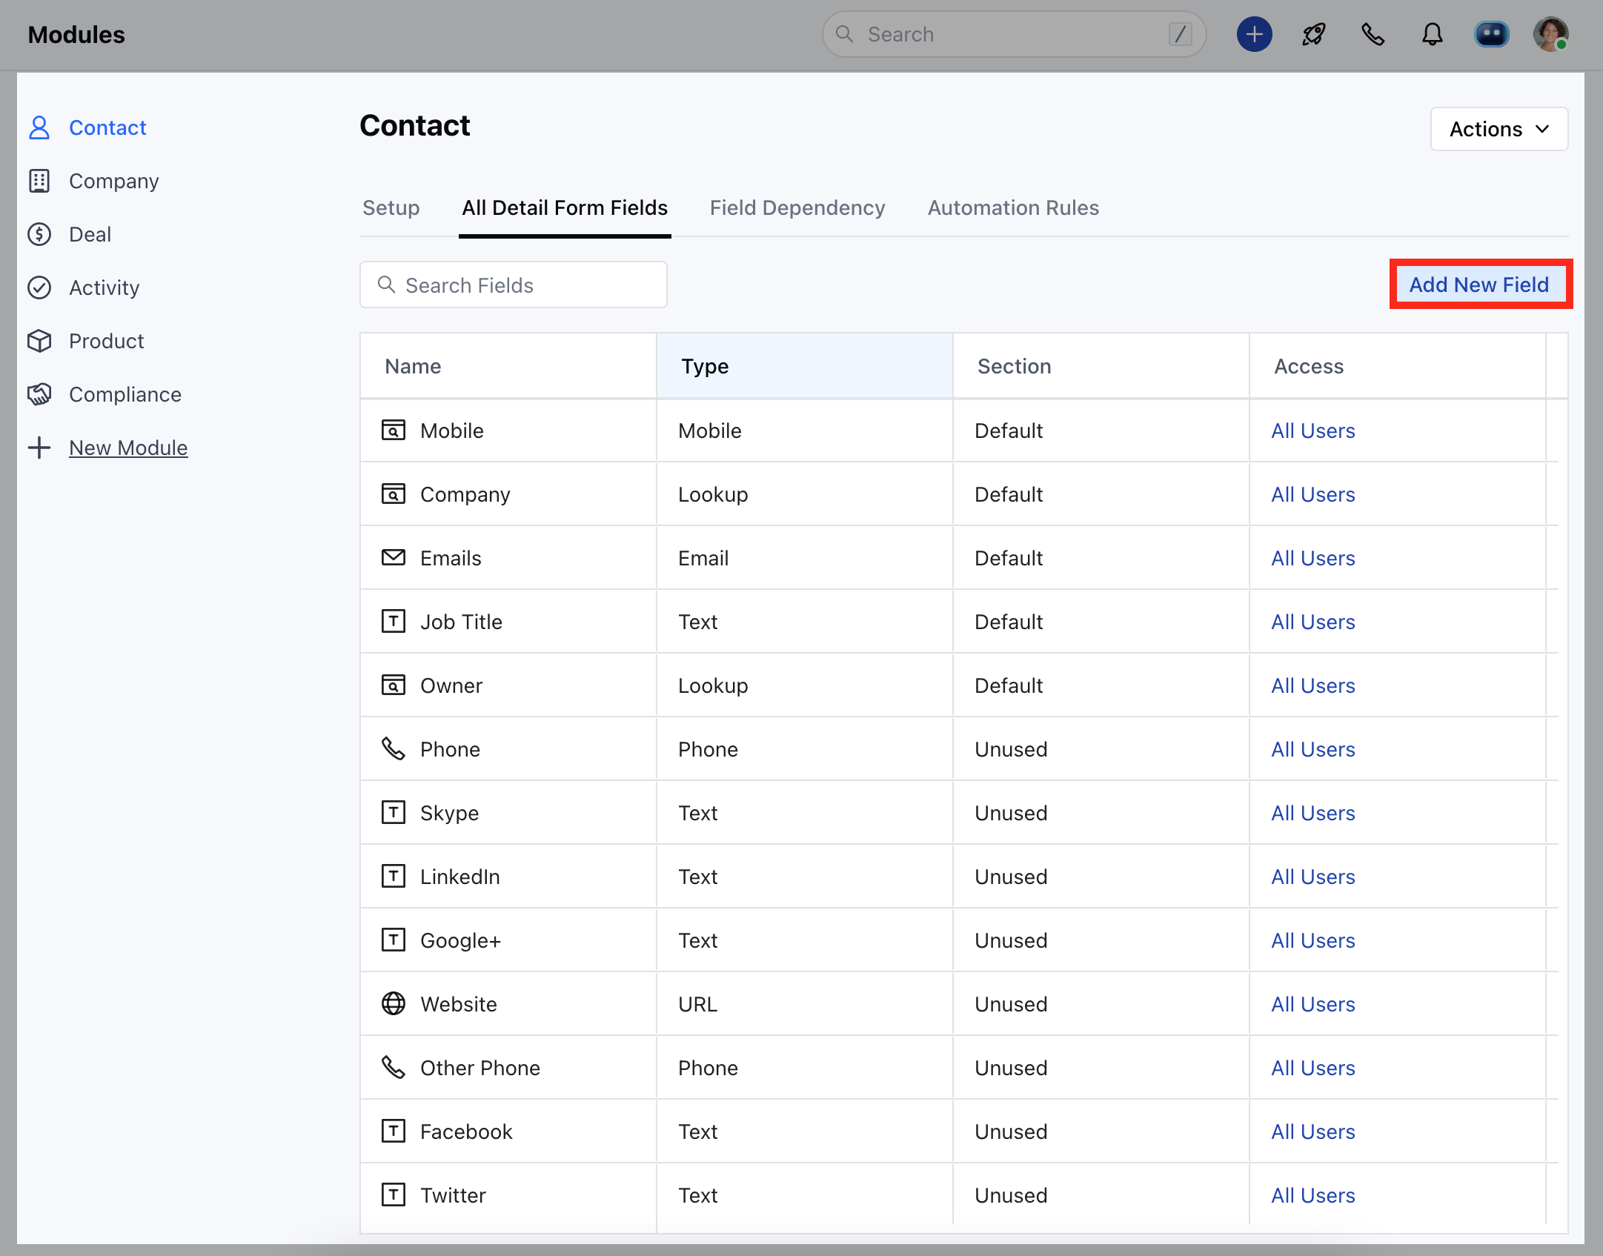Click the New Module link
Image resolution: width=1603 pixels, height=1256 pixels.
pos(128,448)
